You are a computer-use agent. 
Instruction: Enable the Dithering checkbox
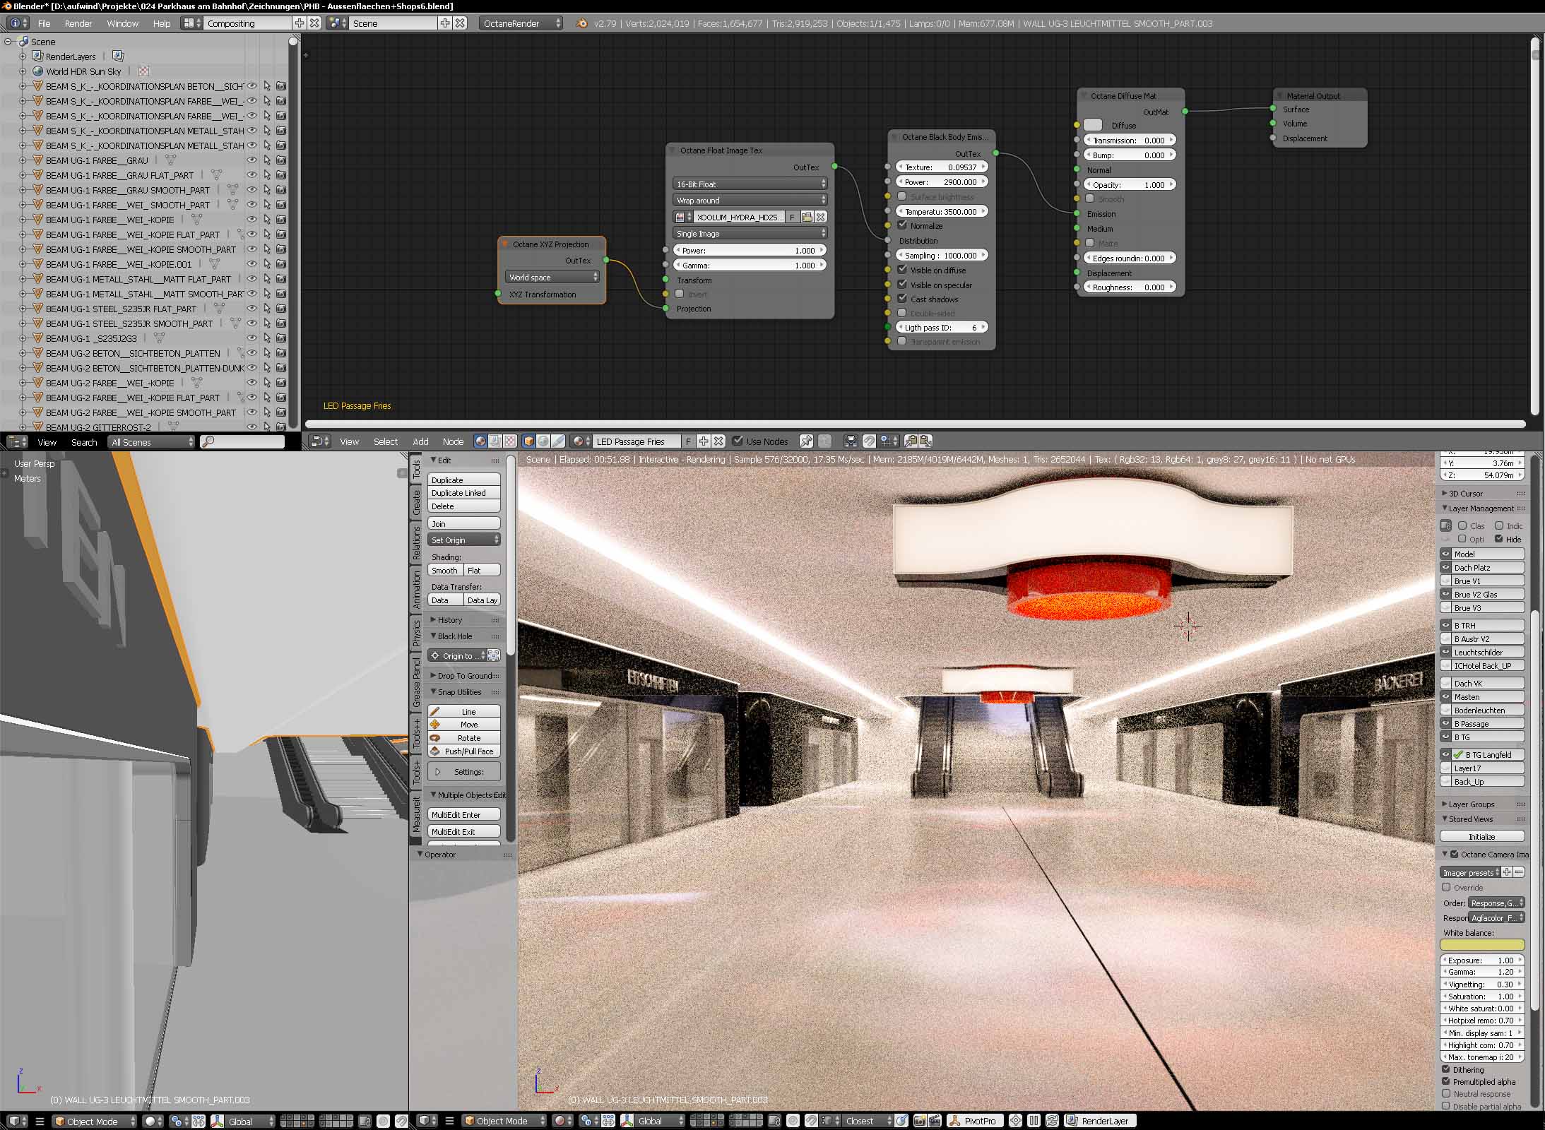click(x=1446, y=1070)
